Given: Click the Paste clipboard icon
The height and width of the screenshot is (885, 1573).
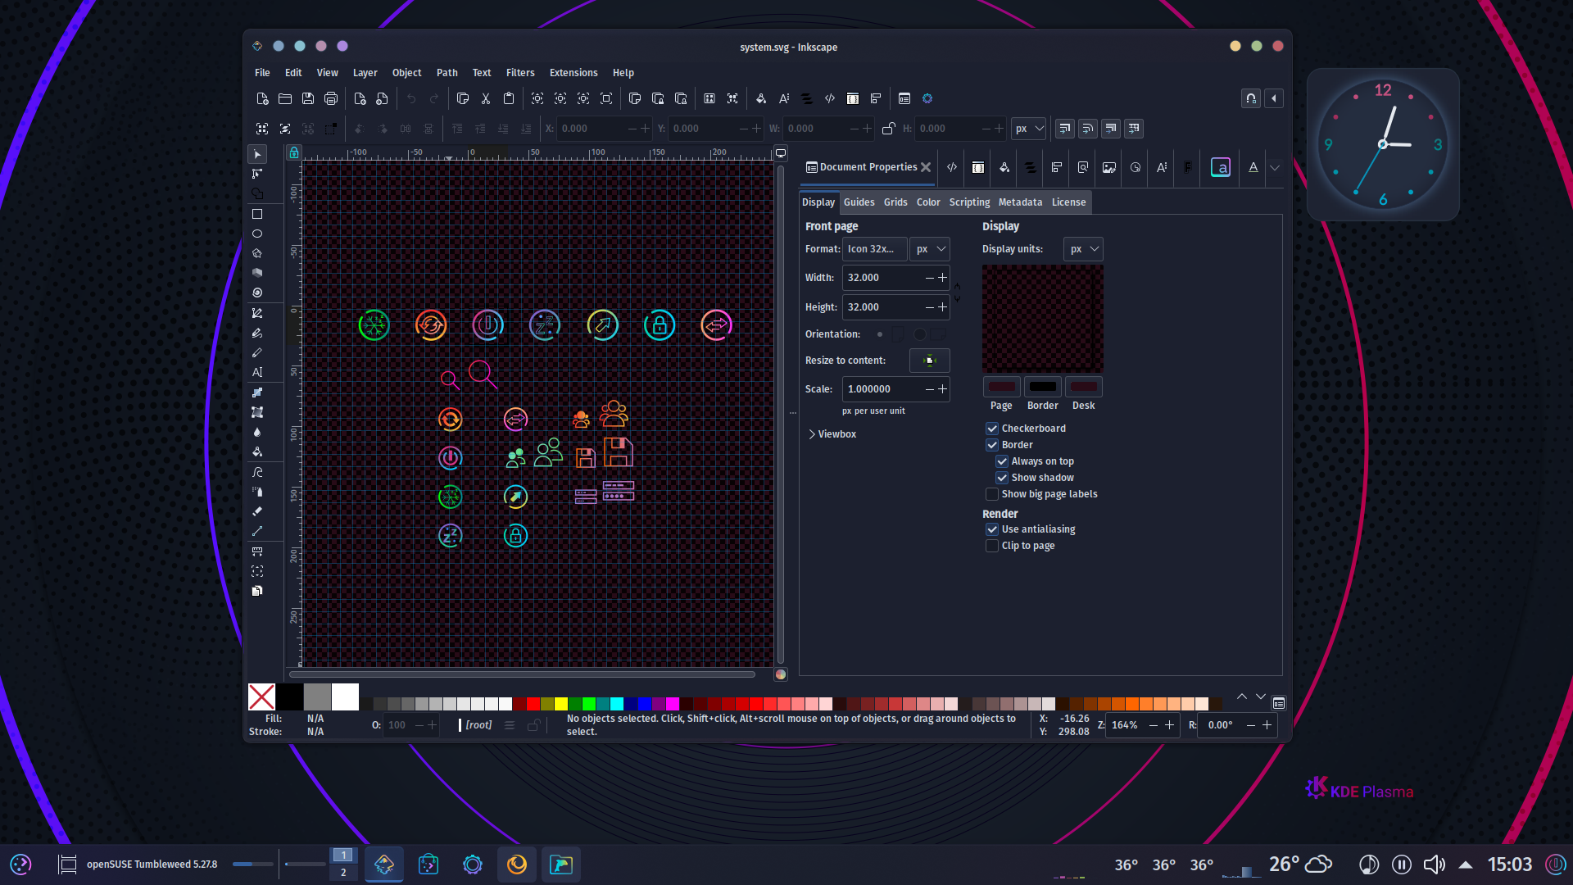Looking at the screenshot, I should (509, 98).
